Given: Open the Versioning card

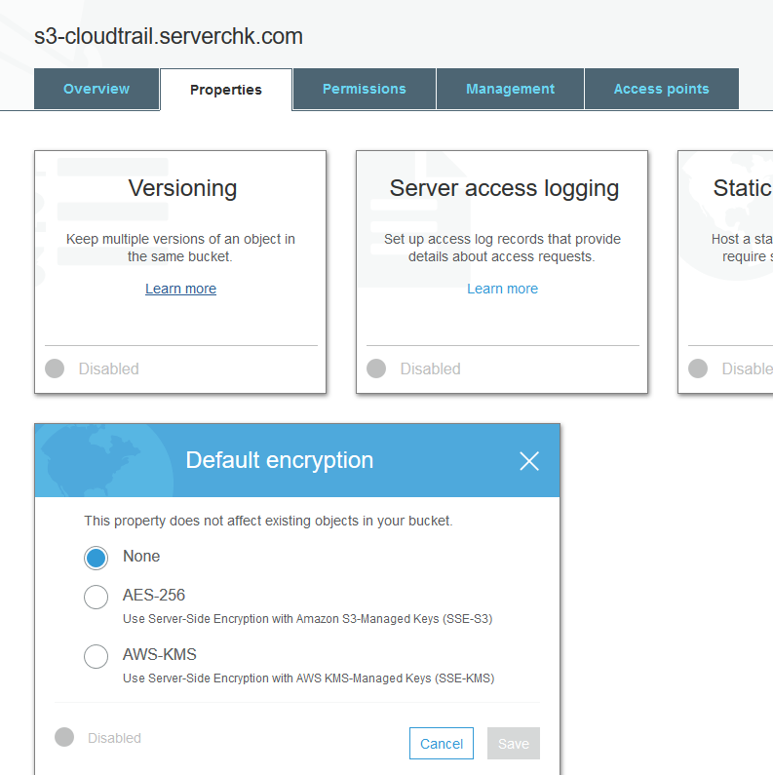Looking at the screenshot, I should click(180, 272).
